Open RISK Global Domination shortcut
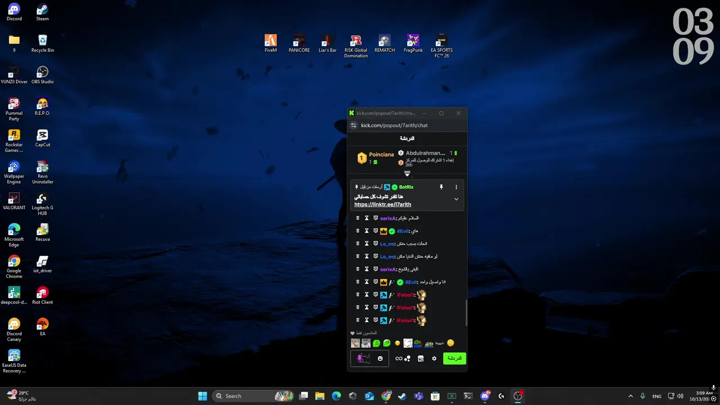The height and width of the screenshot is (405, 720). pos(356,46)
